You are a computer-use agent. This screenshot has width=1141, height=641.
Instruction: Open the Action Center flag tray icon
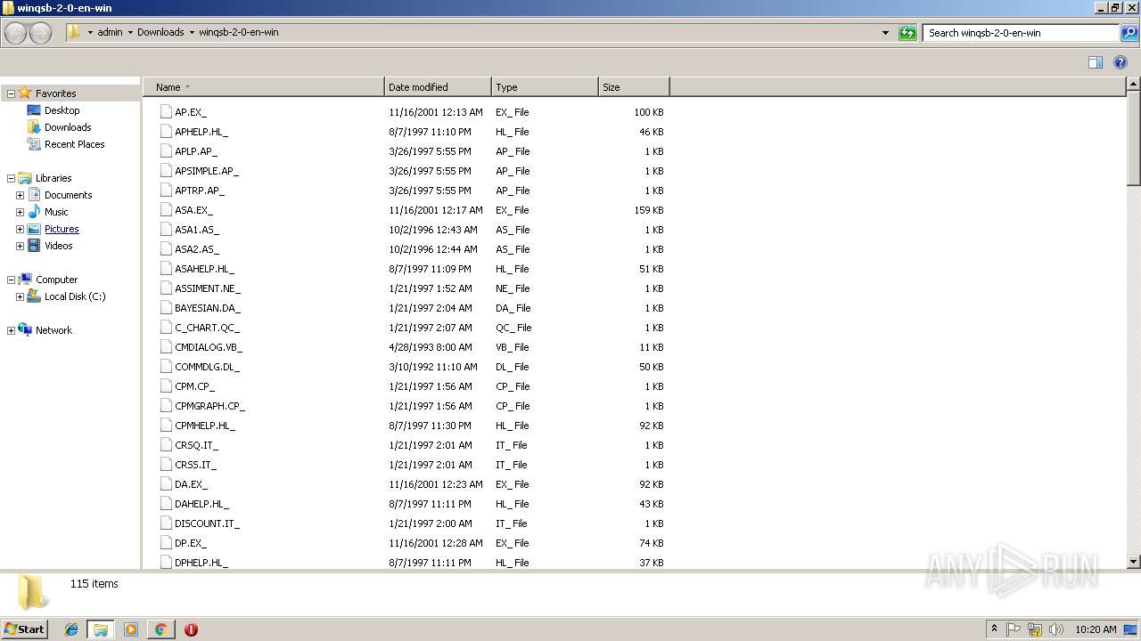(1014, 629)
